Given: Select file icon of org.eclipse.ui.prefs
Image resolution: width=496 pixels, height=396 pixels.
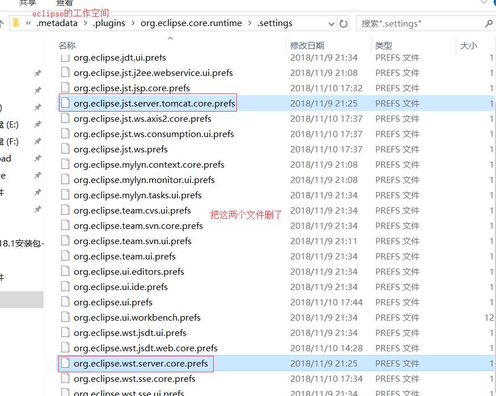Looking at the screenshot, I should pyautogui.click(x=65, y=302).
